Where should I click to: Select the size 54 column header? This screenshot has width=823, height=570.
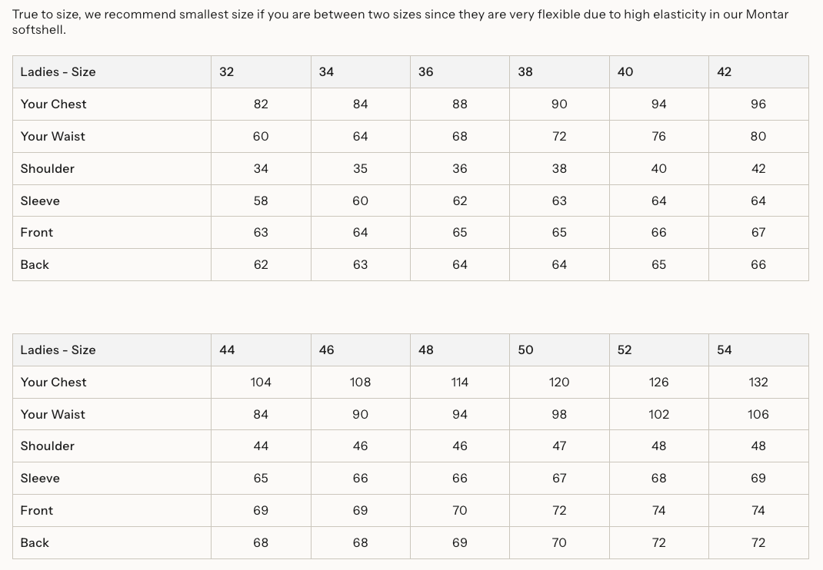pos(758,350)
